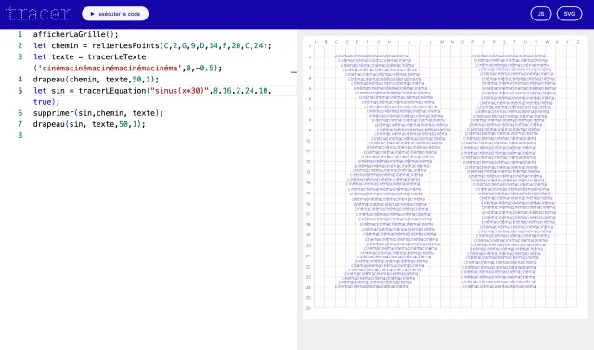Click the left cinéma text flag drawing
The height and width of the screenshot is (350, 594).
point(393,171)
